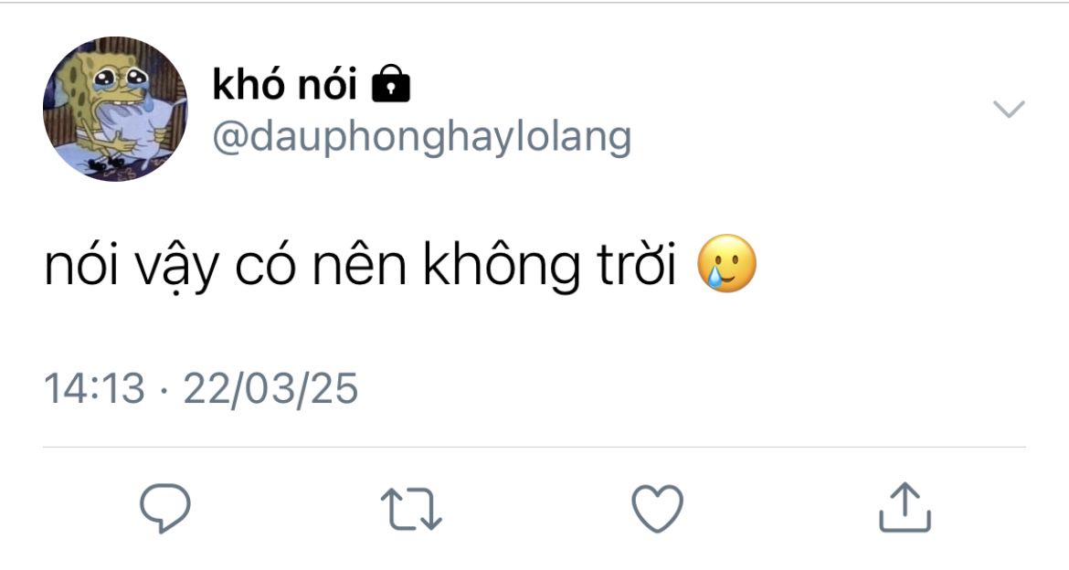The height and width of the screenshot is (570, 1069).
Task: Open the crying SpongeBob profile picture
Action: [114, 109]
